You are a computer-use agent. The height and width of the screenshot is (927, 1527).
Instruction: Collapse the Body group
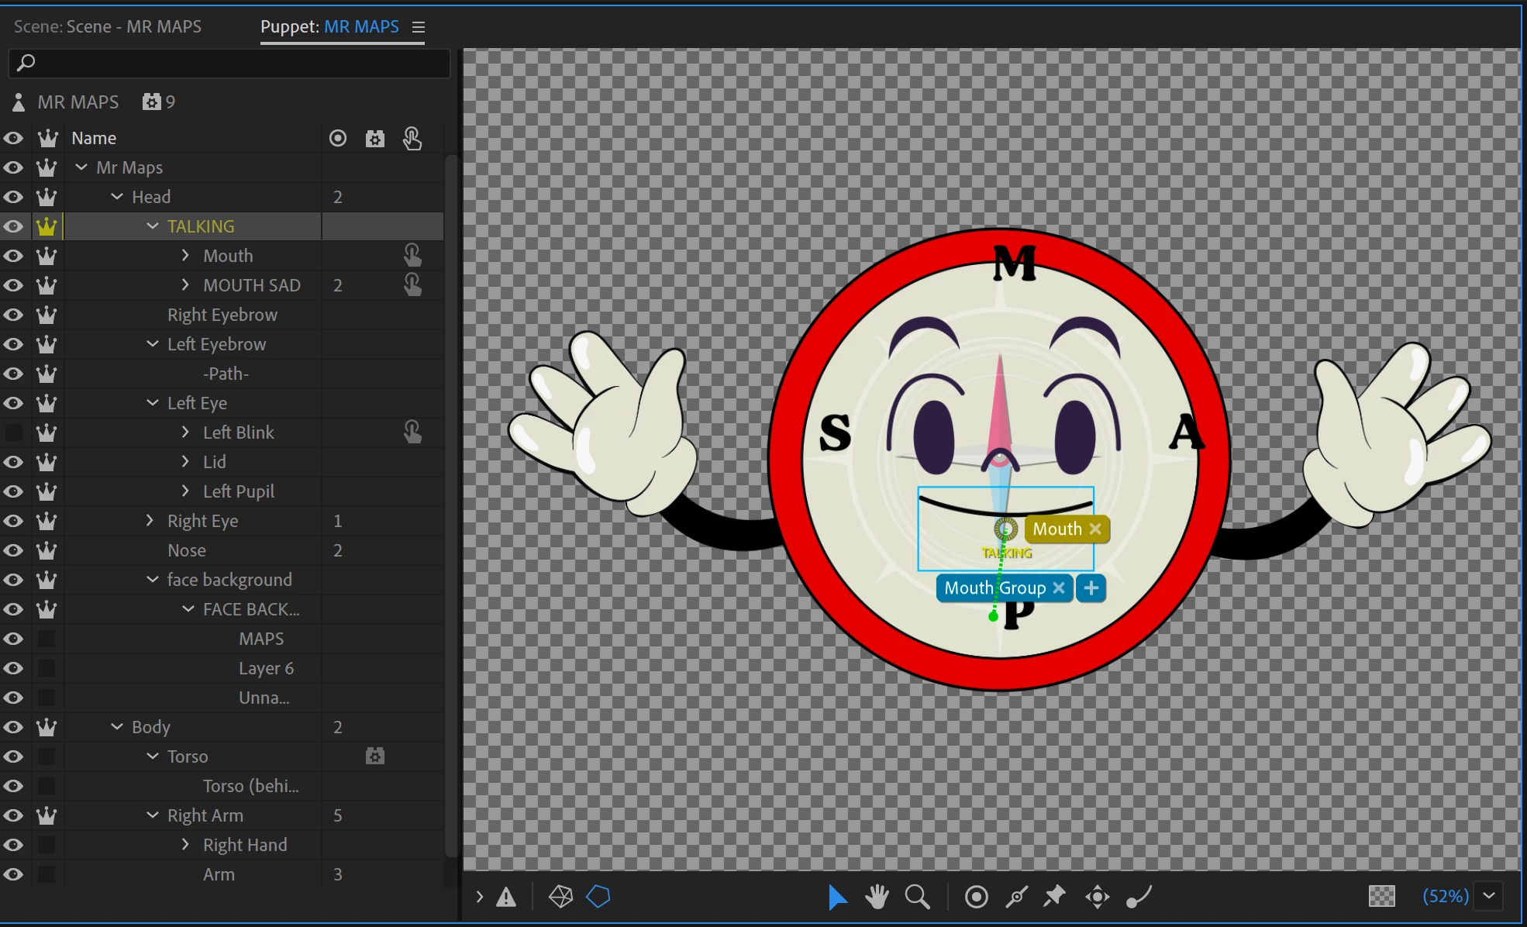[117, 727]
